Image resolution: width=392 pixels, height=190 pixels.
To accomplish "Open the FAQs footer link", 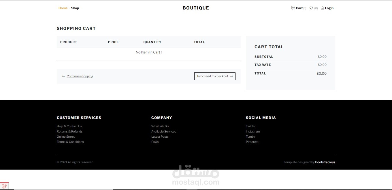I will click(155, 142).
